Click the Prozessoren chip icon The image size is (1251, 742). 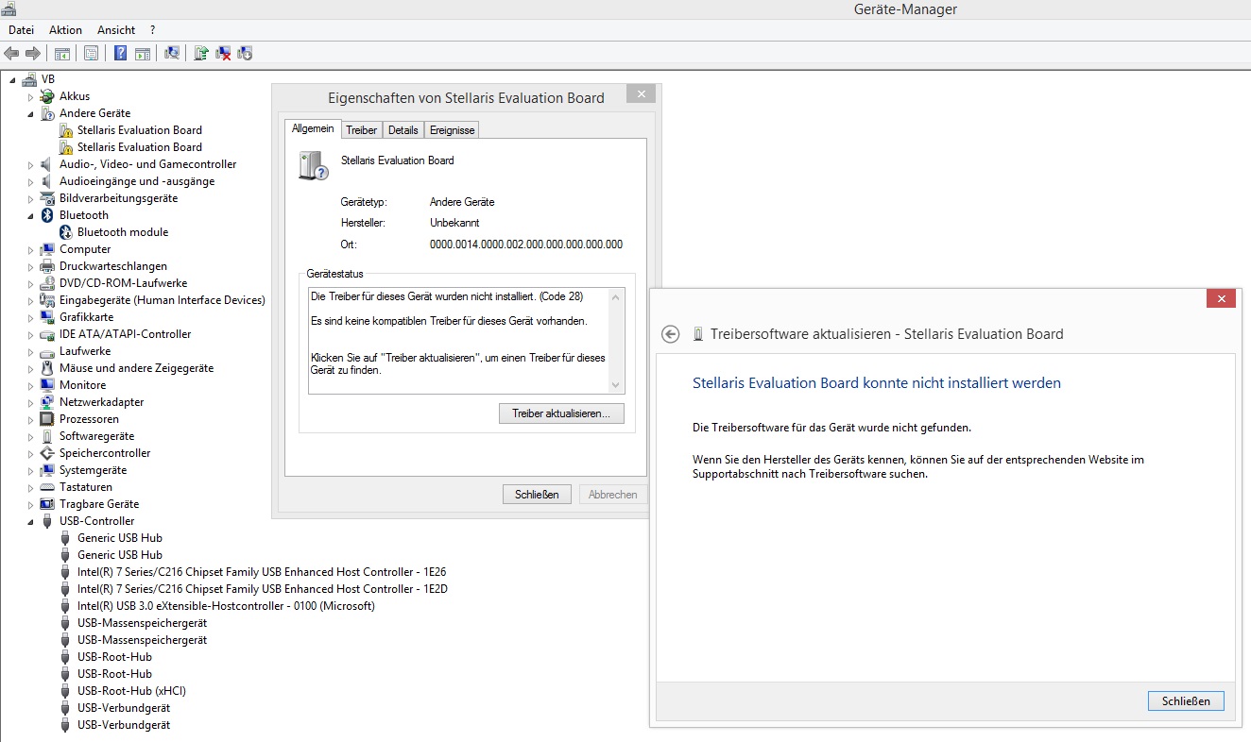[48, 419]
